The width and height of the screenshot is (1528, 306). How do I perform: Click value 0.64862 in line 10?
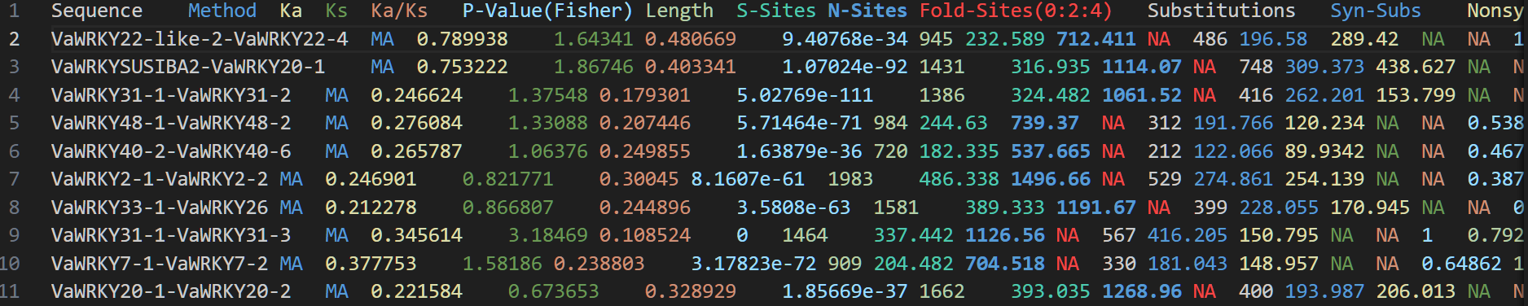(1462, 264)
